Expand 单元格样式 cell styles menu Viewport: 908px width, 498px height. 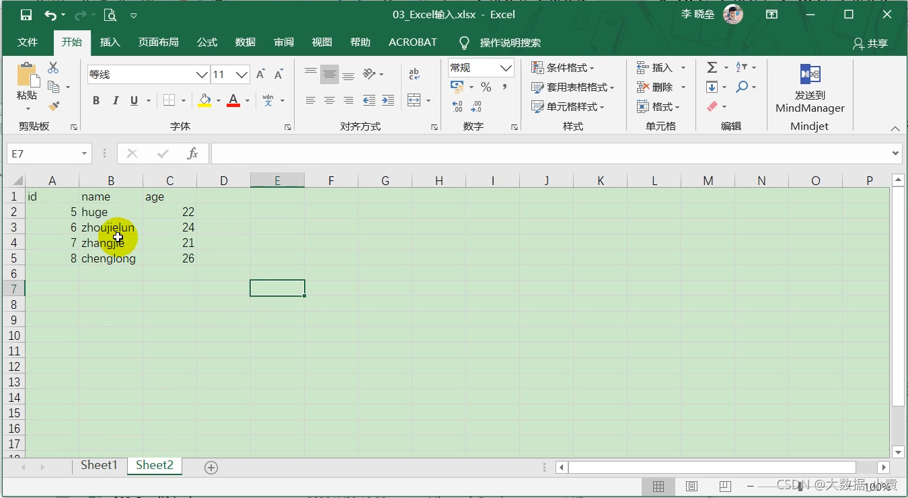point(568,106)
